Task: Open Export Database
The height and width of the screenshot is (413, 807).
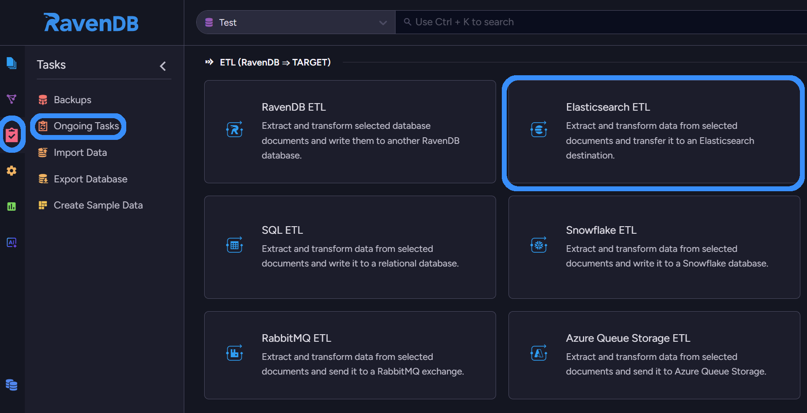Action: tap(90, 179)
